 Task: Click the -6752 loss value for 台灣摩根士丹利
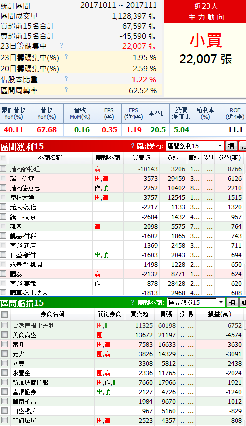tap(234, 325)
